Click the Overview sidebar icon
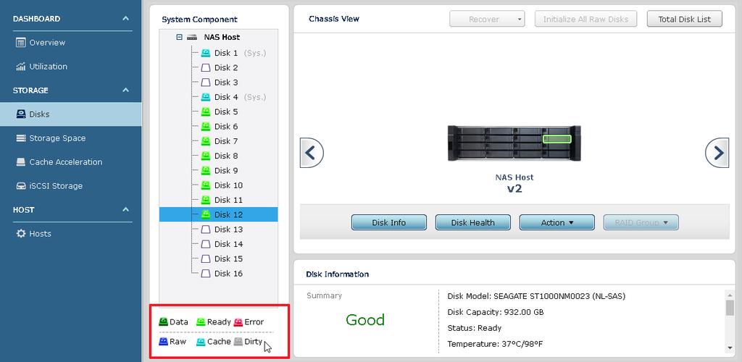 [21, 43]
